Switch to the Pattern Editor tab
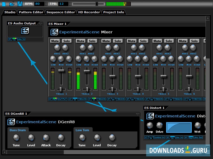Image resolution: width=213 pixels, height=159 pixels. (x=31, y=12)
